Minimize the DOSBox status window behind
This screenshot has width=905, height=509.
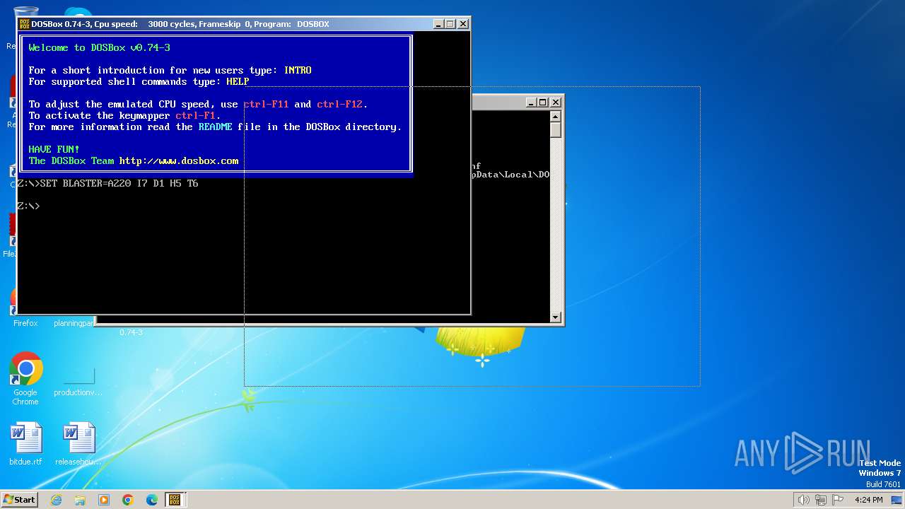pos(531,103)
